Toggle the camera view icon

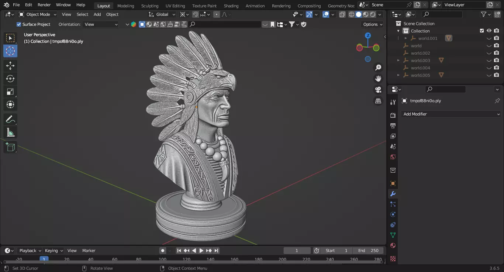click(x=378, y=90)
